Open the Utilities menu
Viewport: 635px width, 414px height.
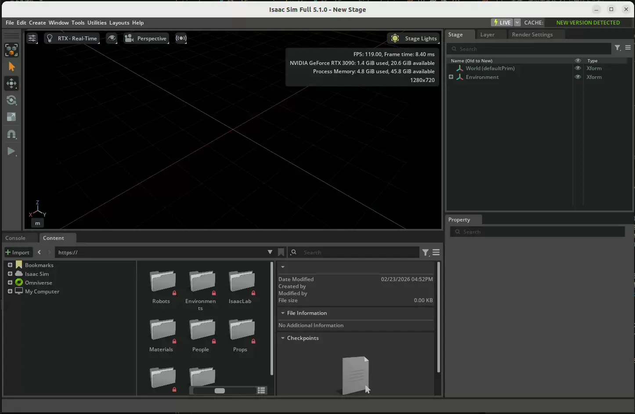tap(97, 23)
